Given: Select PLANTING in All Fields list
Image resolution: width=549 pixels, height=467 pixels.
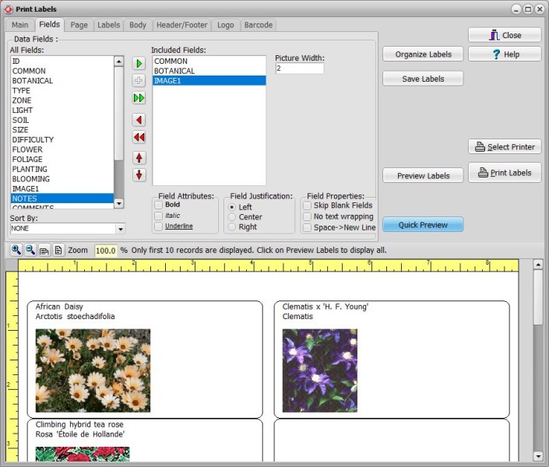Looking at the screenshot, I should (x=62, y=169).
